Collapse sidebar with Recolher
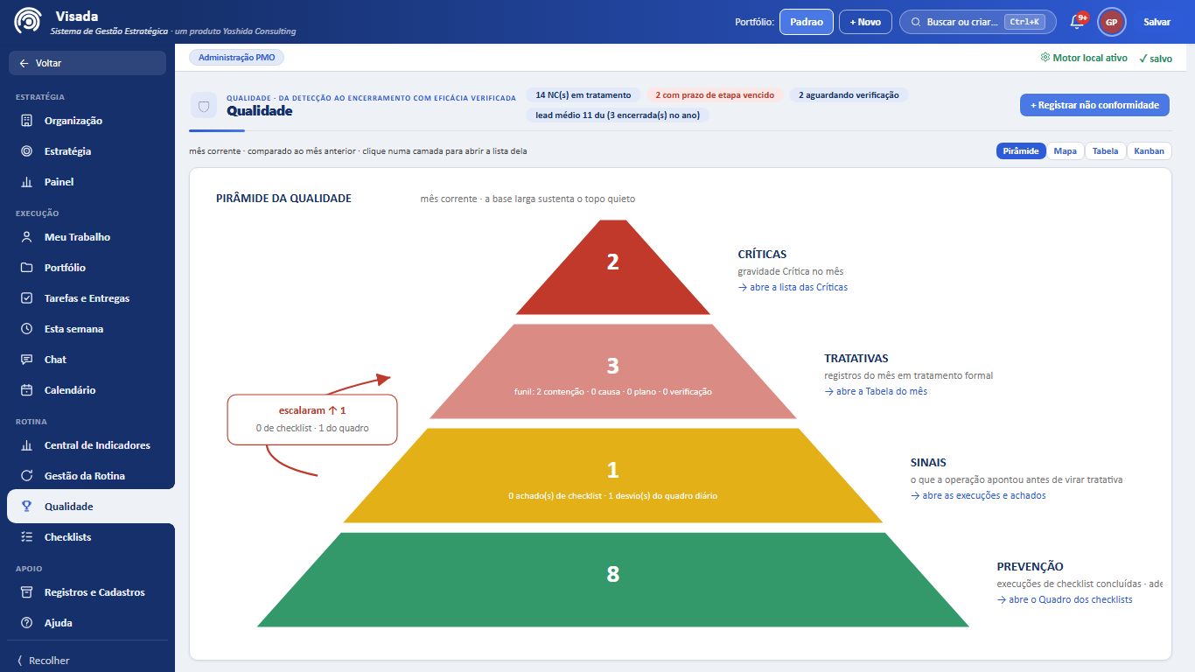The image size is (1195, 672). 44,661
